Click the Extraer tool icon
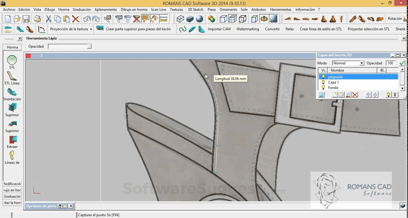The image size is (408, 218). click(12, 140)
